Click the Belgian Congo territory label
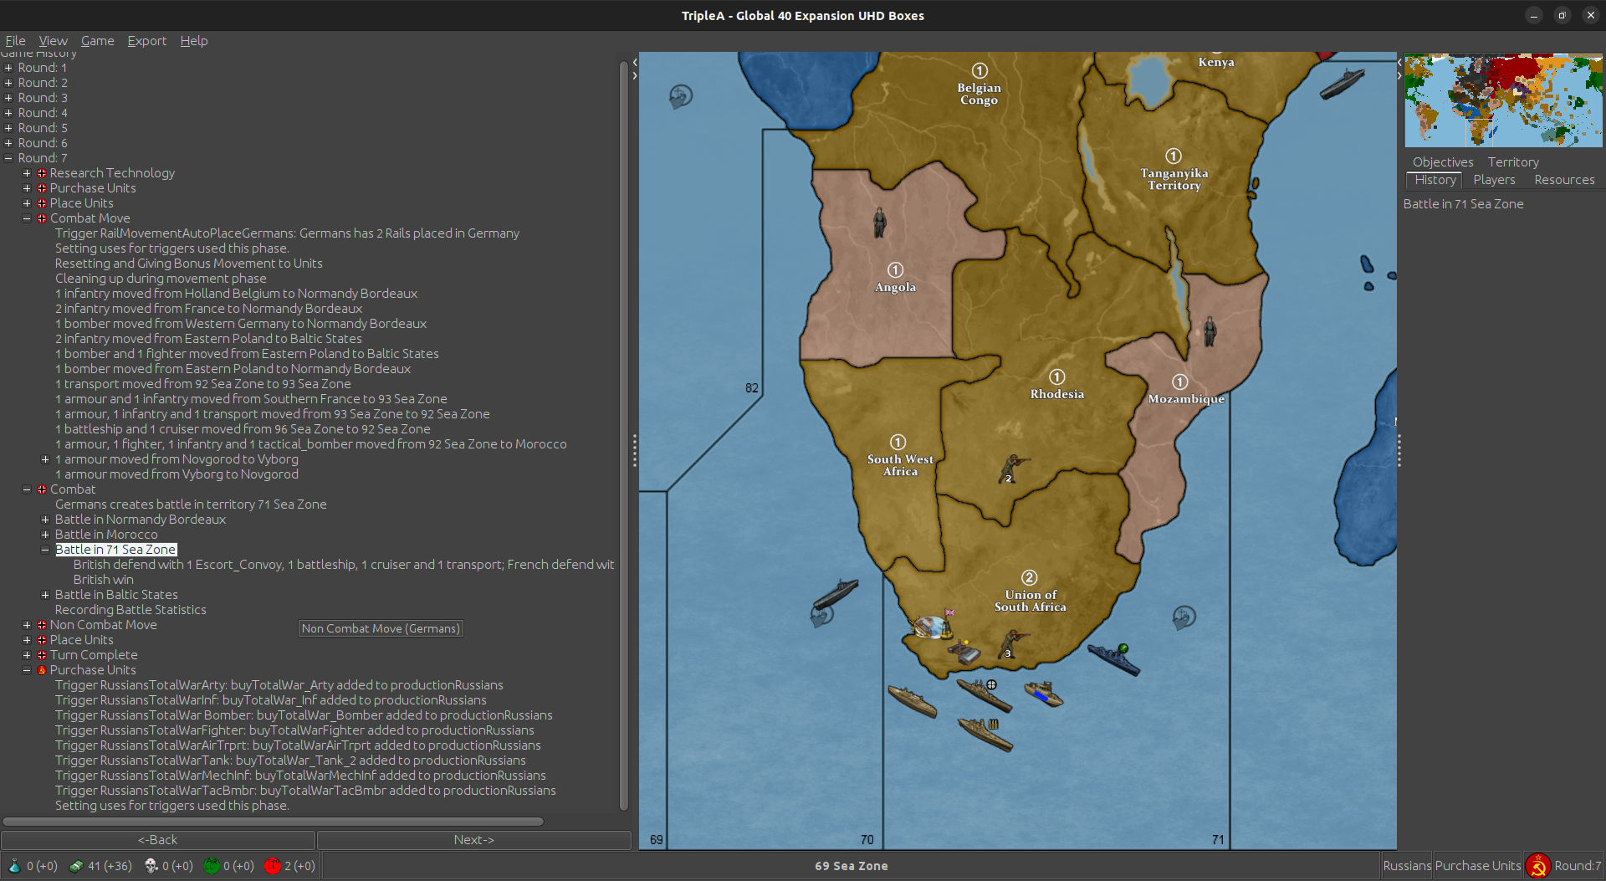This screenshot has width=1606, height=881. click(979, 94)
